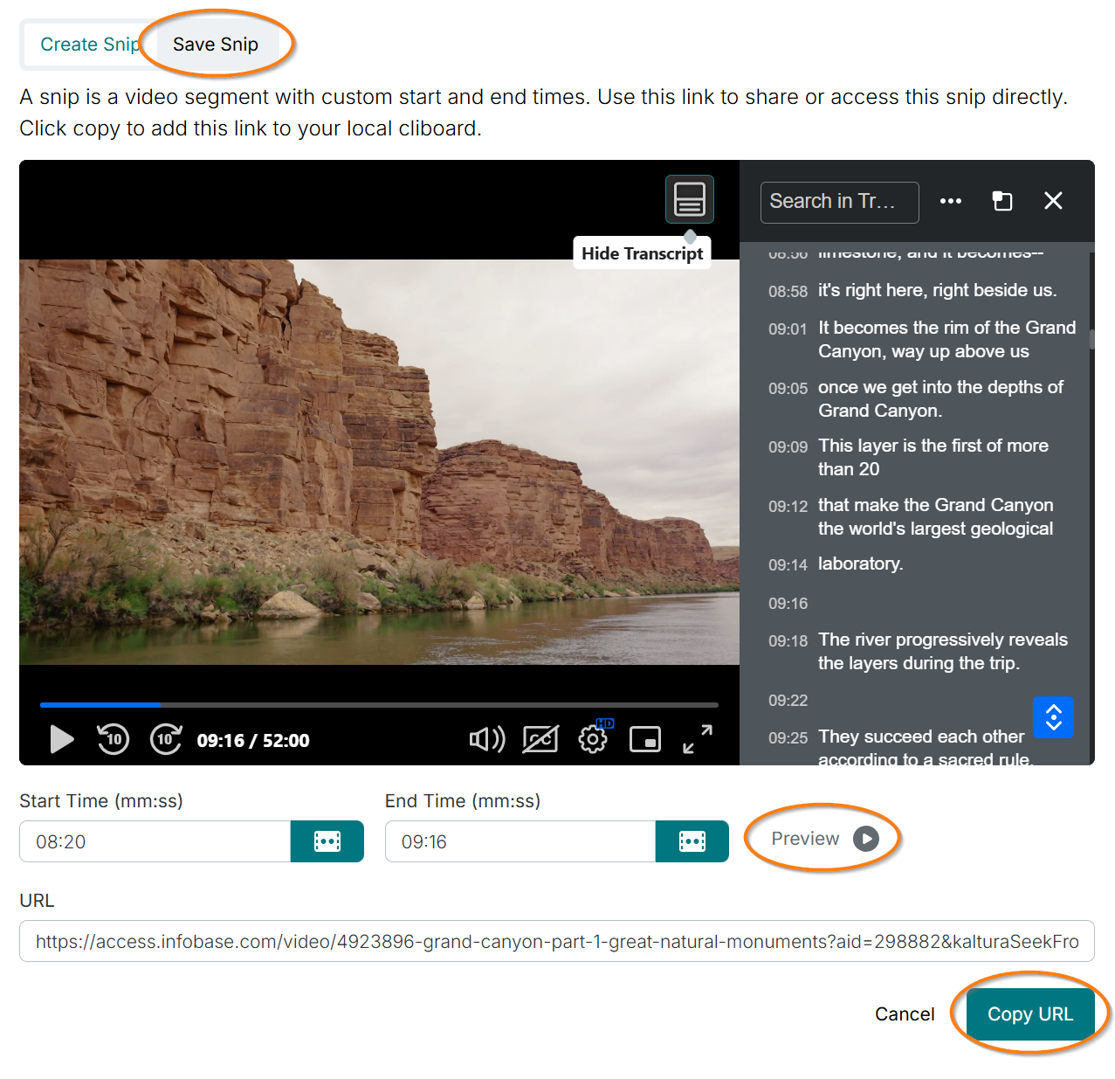Click the snip URL field
The width and height of the screenshot is (1115, 1079).
pyautogui.click(x=557, y=941)
